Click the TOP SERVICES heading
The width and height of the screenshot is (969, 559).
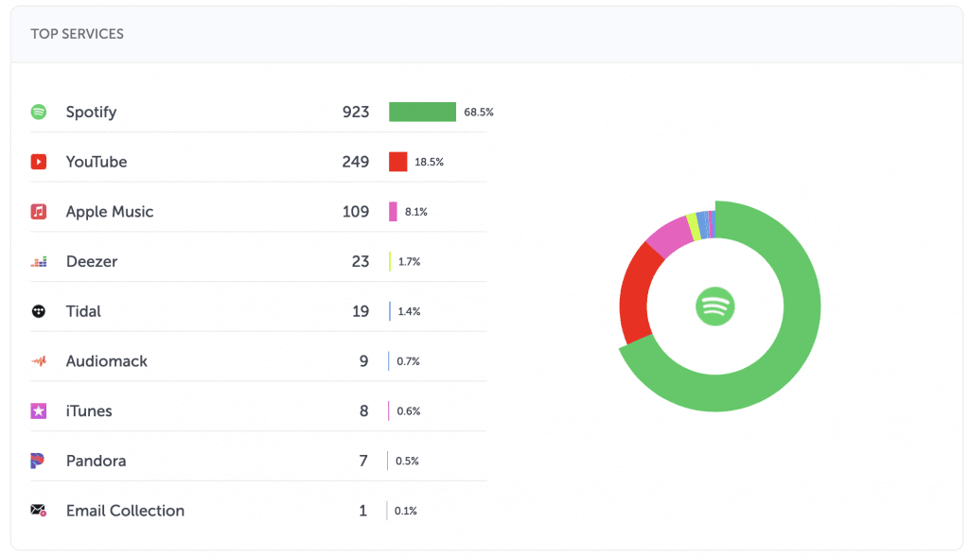[78, 34]
